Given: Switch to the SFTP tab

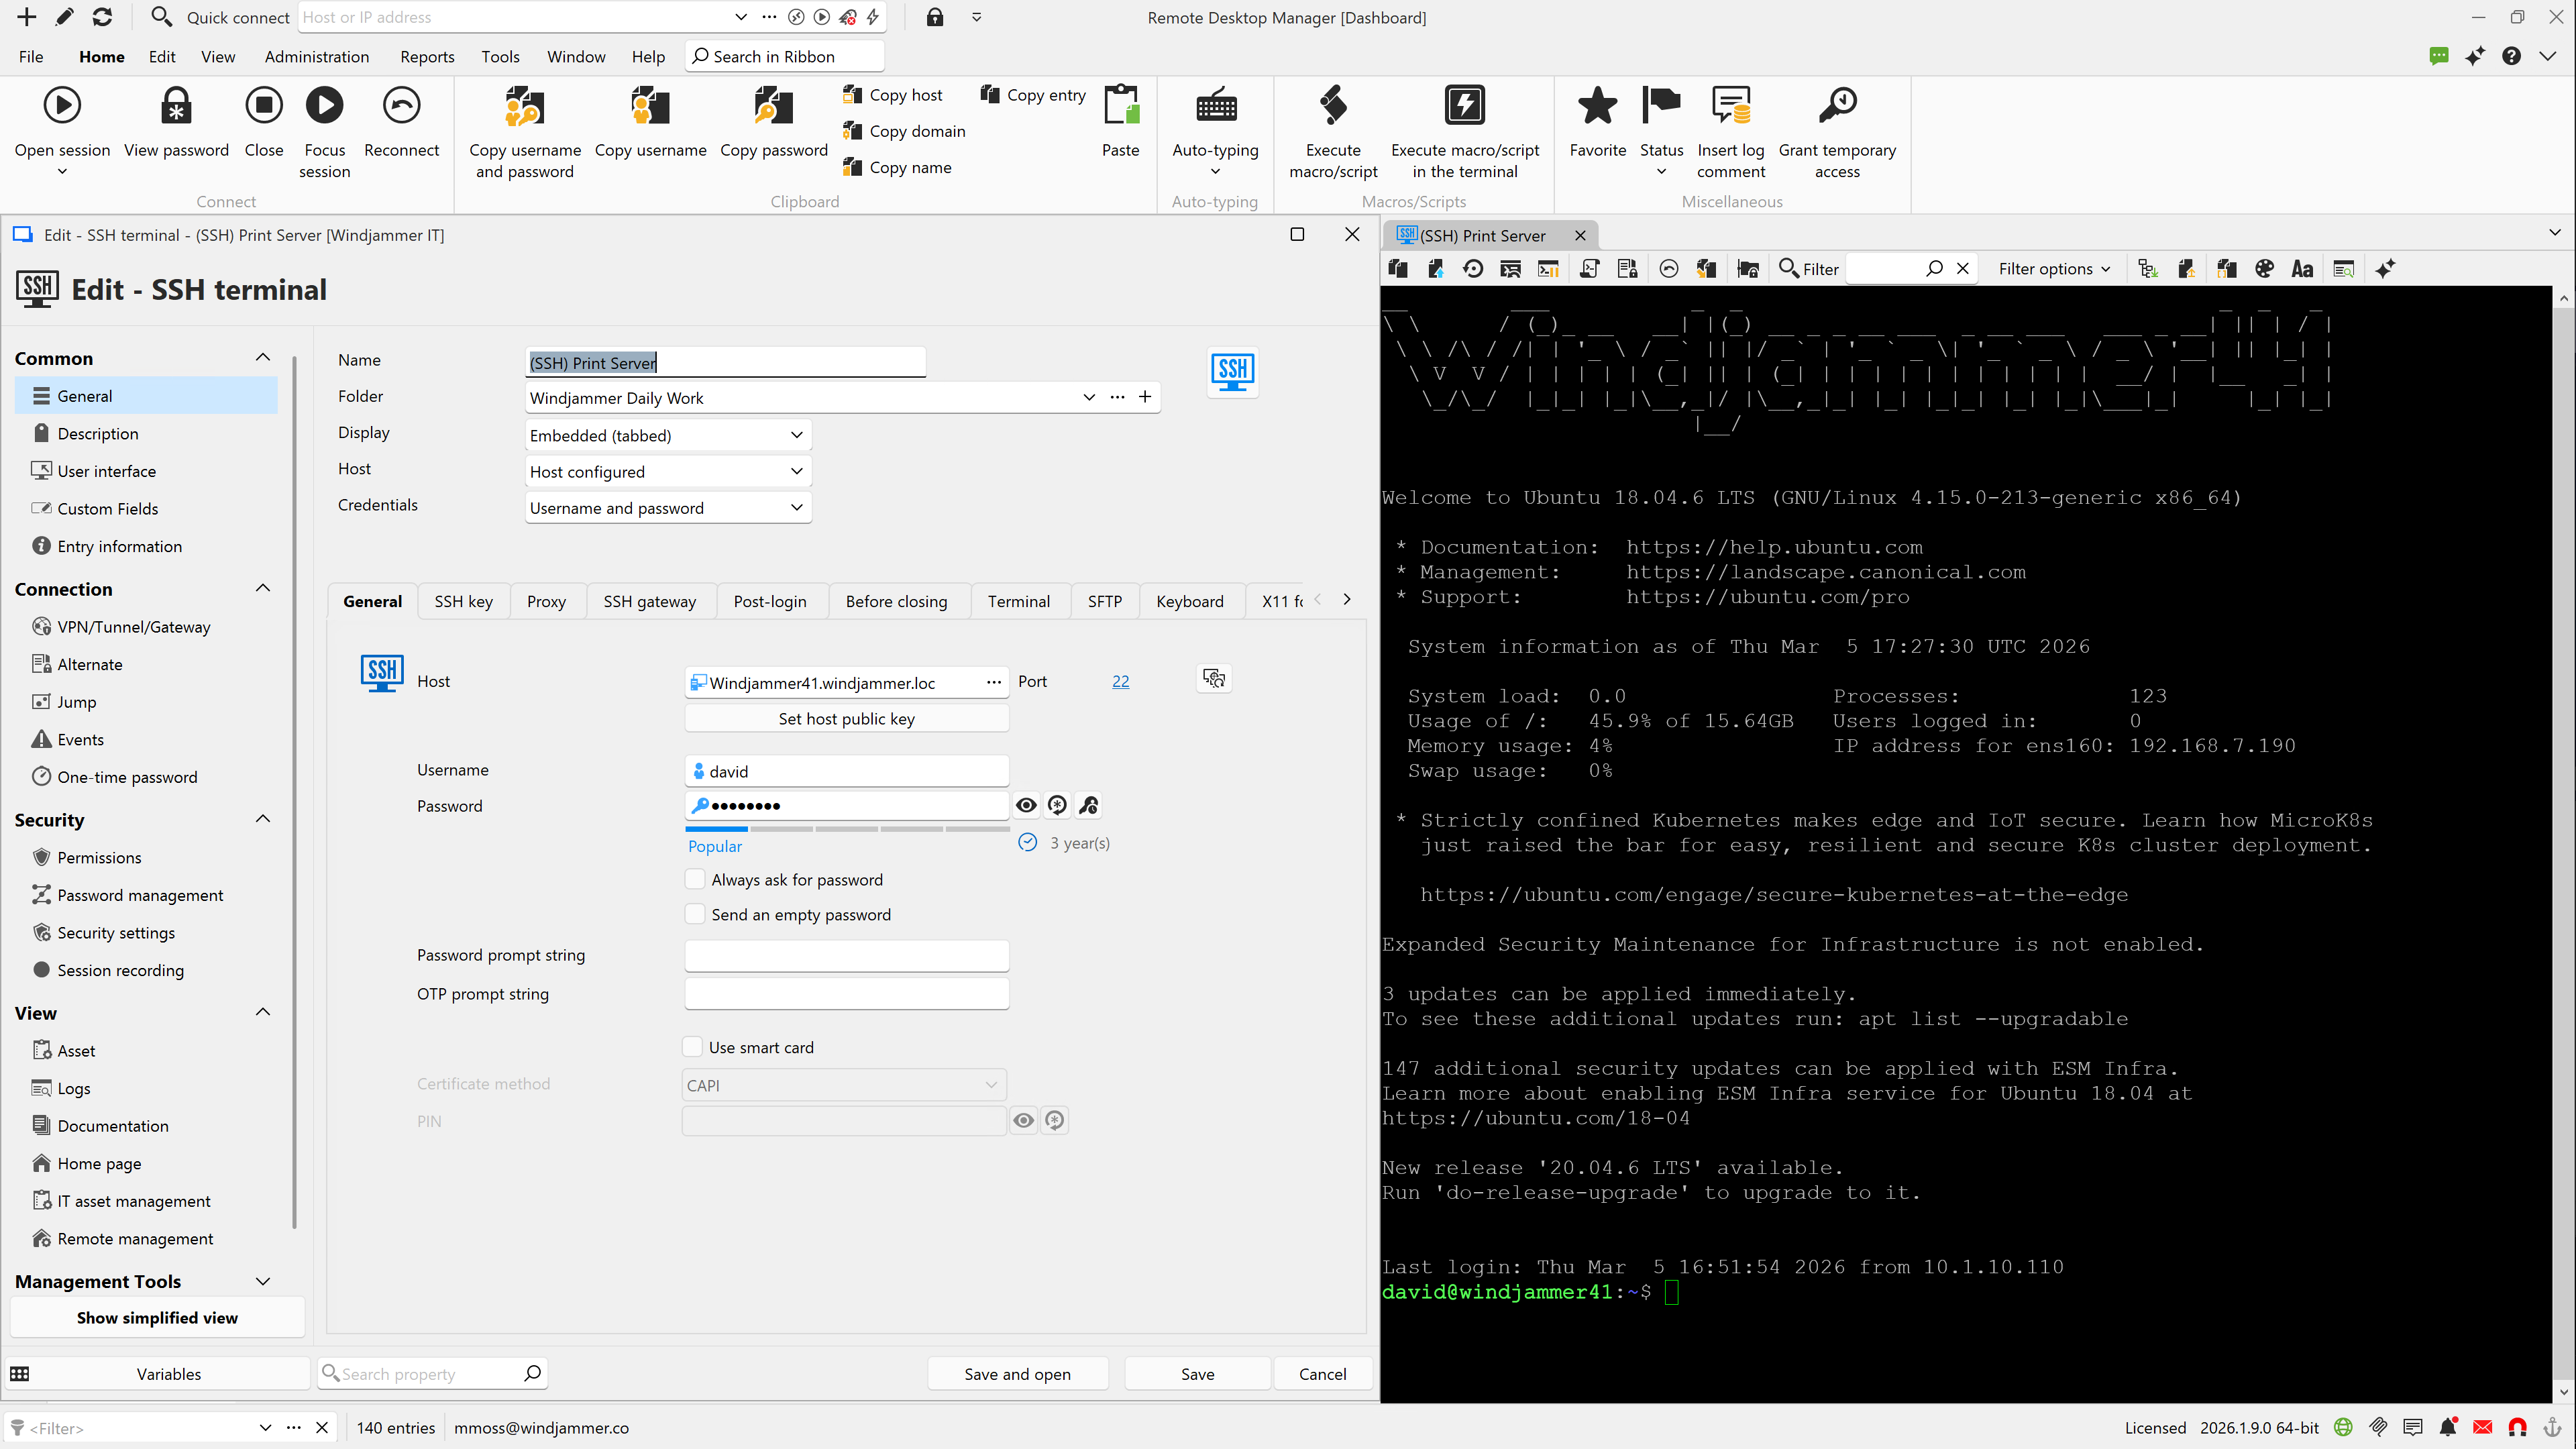Looking at the screenshot, I should click(1104, 601).
